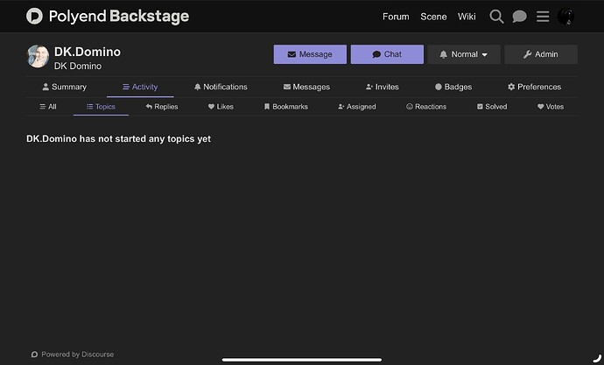Screen dimensions: 604x365
Task: Show the Bookmarks activity list
Action: coord(286,107)
